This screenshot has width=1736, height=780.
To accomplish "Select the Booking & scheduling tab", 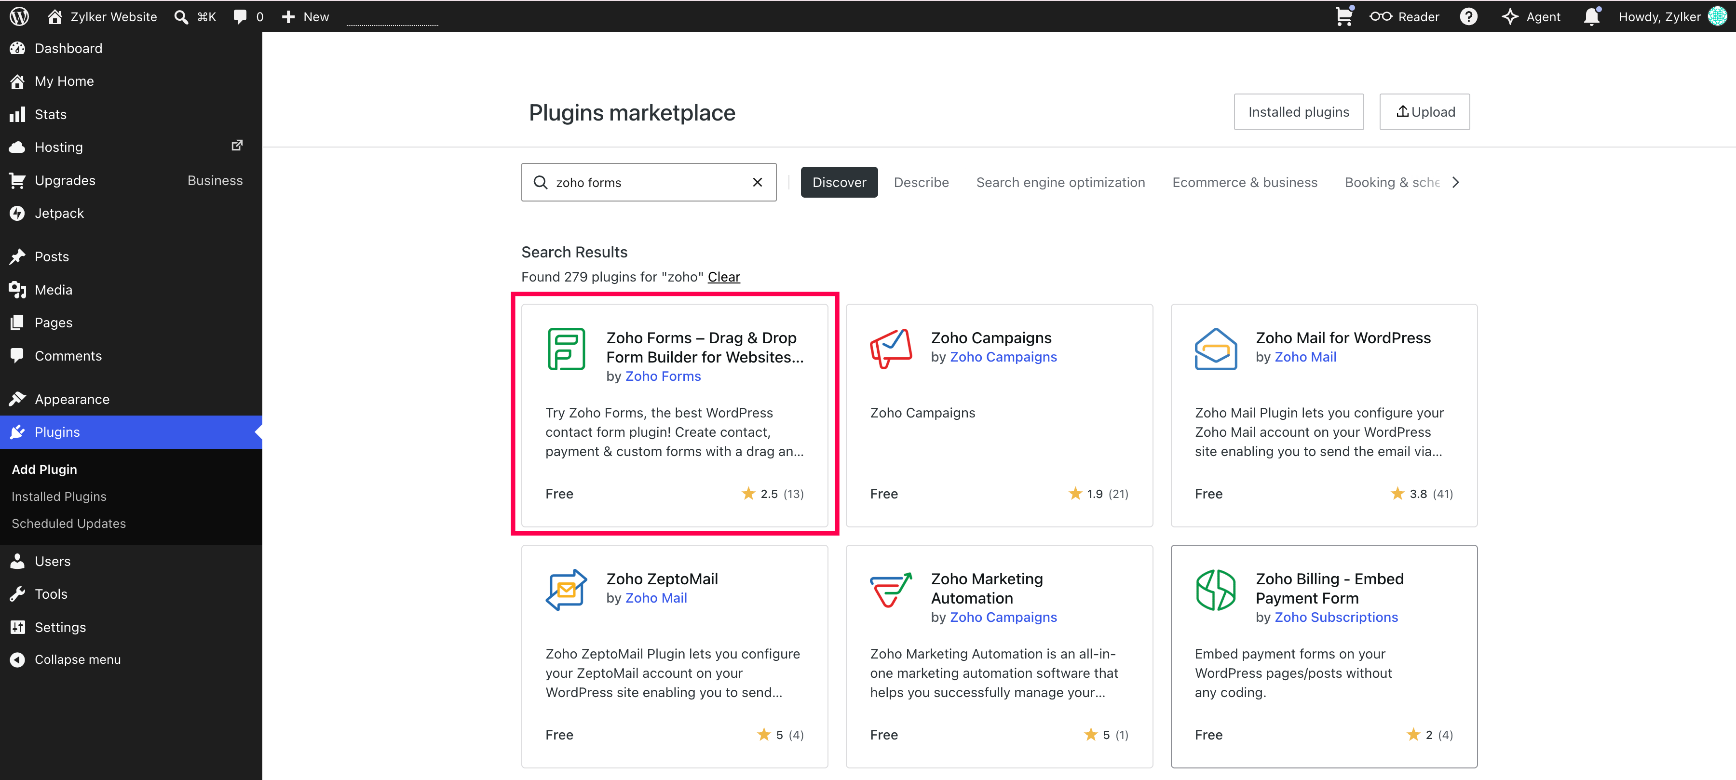I will [x=1392, y=182].
